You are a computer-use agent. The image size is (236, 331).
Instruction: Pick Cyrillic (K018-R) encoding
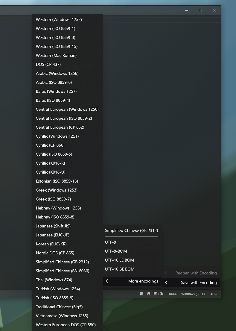point(67,163)
